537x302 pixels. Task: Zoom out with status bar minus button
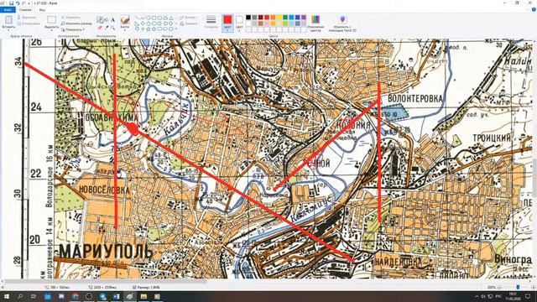coord(500,287)
